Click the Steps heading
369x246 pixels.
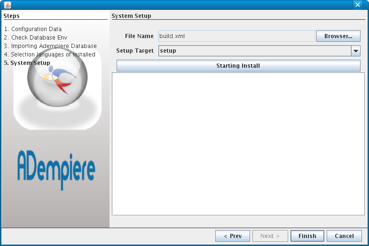(x=12, y=16)
